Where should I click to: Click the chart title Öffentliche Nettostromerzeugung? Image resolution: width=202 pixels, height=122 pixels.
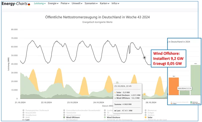pyautogui.click(x=97, y=17)
